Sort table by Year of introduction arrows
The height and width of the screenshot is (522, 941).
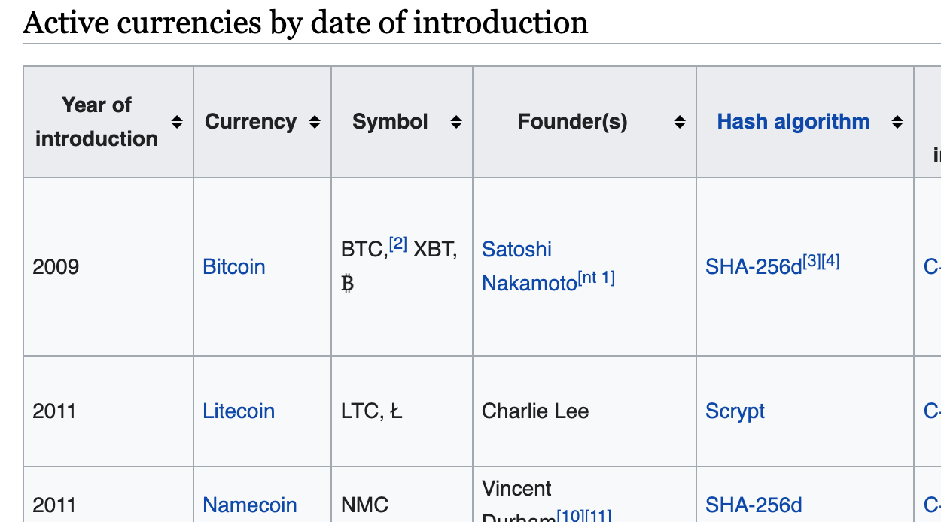coord(177,122)
